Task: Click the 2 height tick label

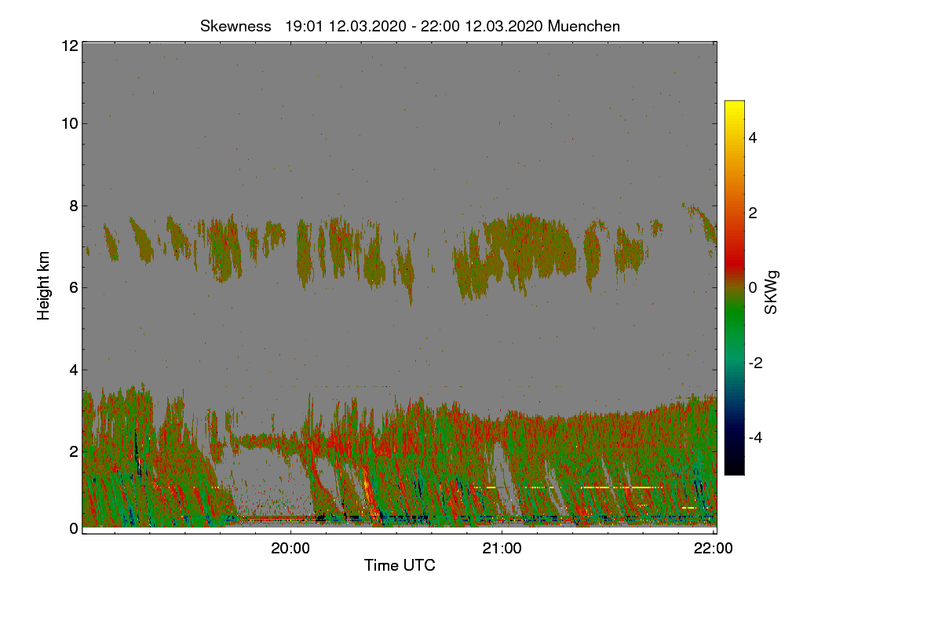Action: click(x=73, y=451)
